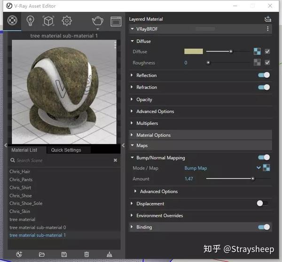Select the tree material entry
The image size is (282, 262).
pos(22,219)
